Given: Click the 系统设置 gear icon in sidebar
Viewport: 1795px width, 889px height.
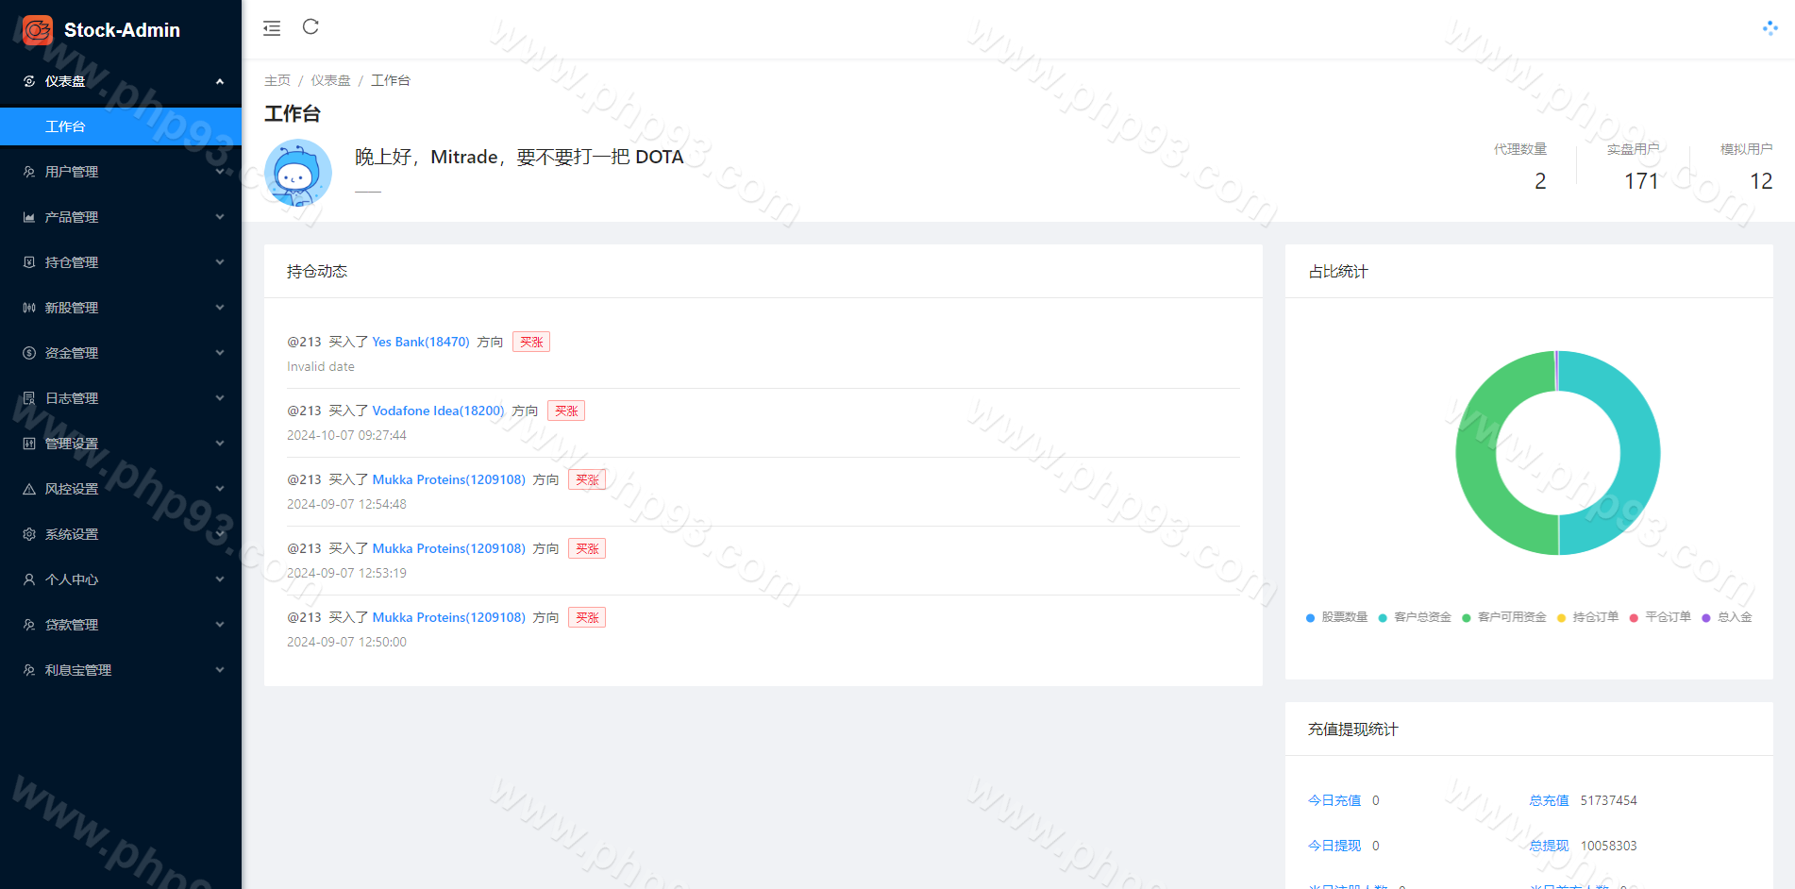Looking at the screenshot, I should (29, 534).
